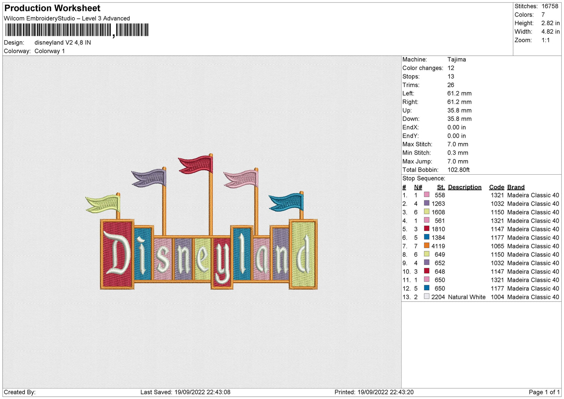The width and height of the screenshot is (564, 399).
Task: Select the Code column header
Action: [496, 187]
